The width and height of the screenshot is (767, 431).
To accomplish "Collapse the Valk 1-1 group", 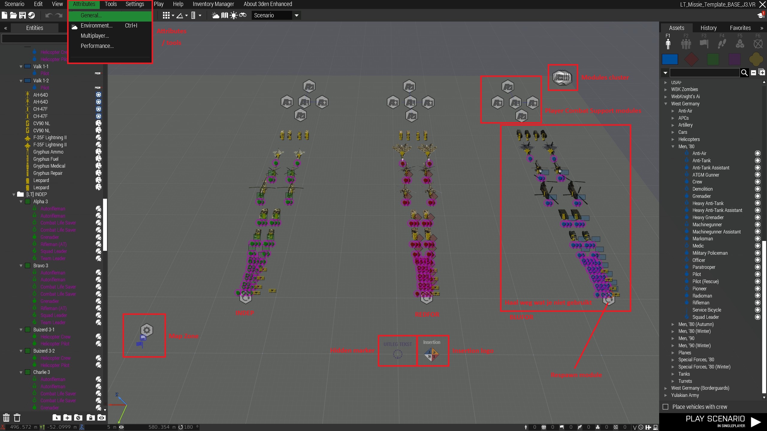I will pos(21,66).
